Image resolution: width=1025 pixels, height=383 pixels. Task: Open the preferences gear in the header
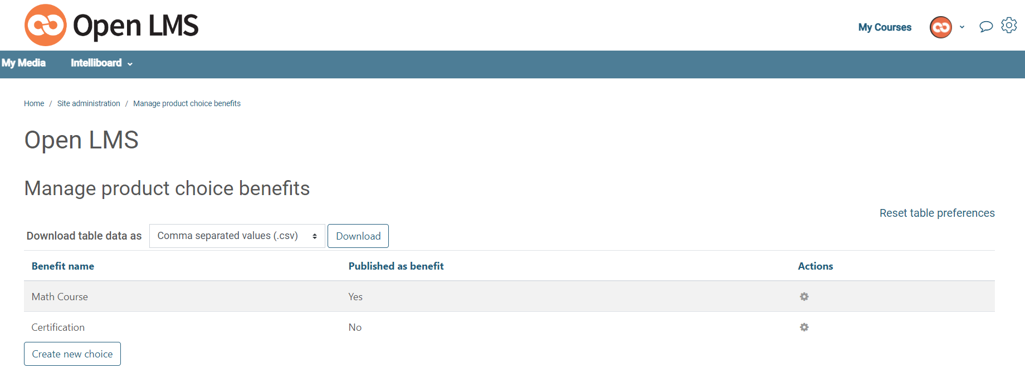pyautogui.click(x=1009, y=25)
